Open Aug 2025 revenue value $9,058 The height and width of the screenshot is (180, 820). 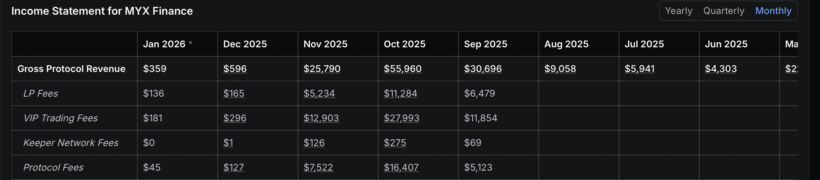[x=560, y=69]
